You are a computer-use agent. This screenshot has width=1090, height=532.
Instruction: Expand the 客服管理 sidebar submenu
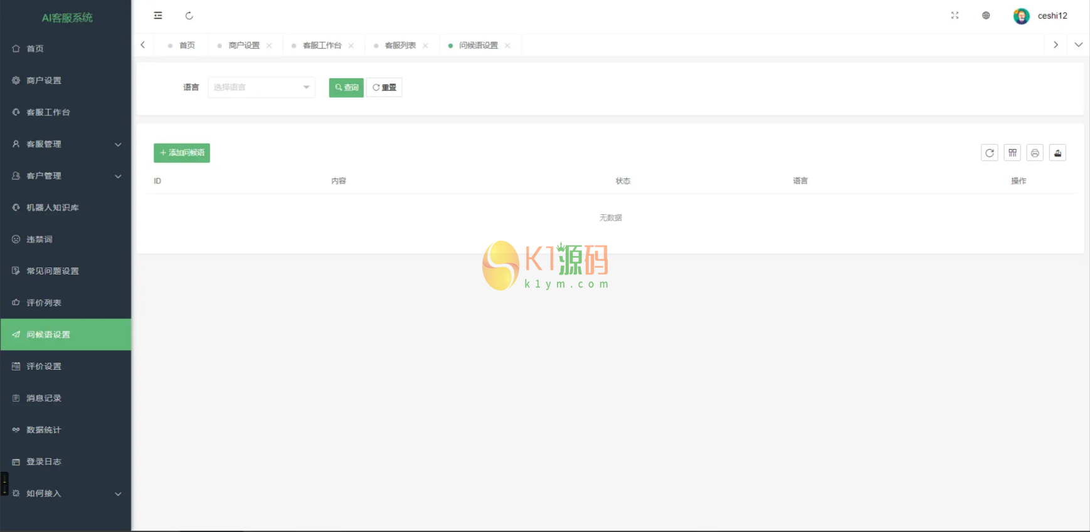pyautogui.click(x=66, y=144)
